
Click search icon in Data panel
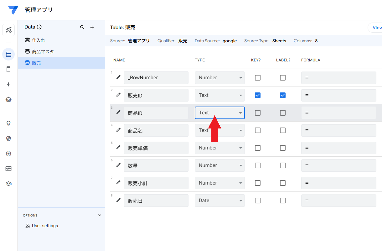point(82,27)
